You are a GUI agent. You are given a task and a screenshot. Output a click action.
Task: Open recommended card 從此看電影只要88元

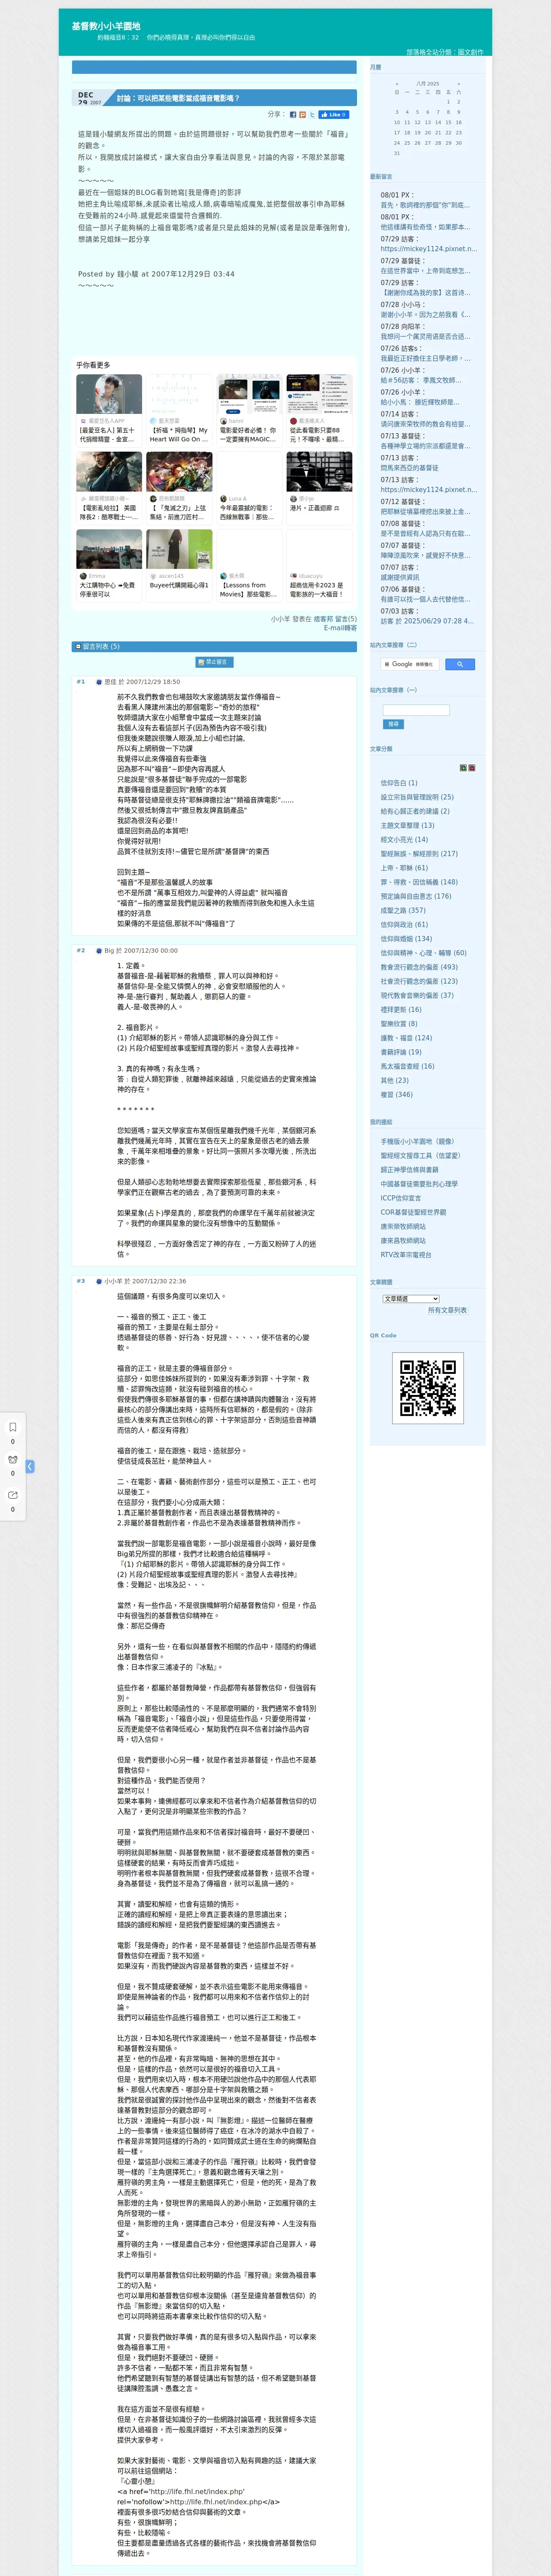[x=319, y=410]
